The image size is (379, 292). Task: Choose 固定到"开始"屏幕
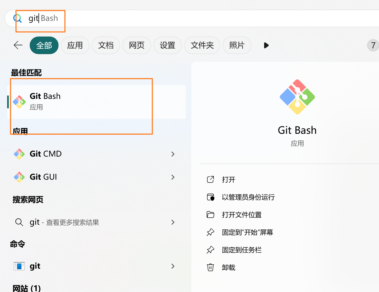click(247, 232)
